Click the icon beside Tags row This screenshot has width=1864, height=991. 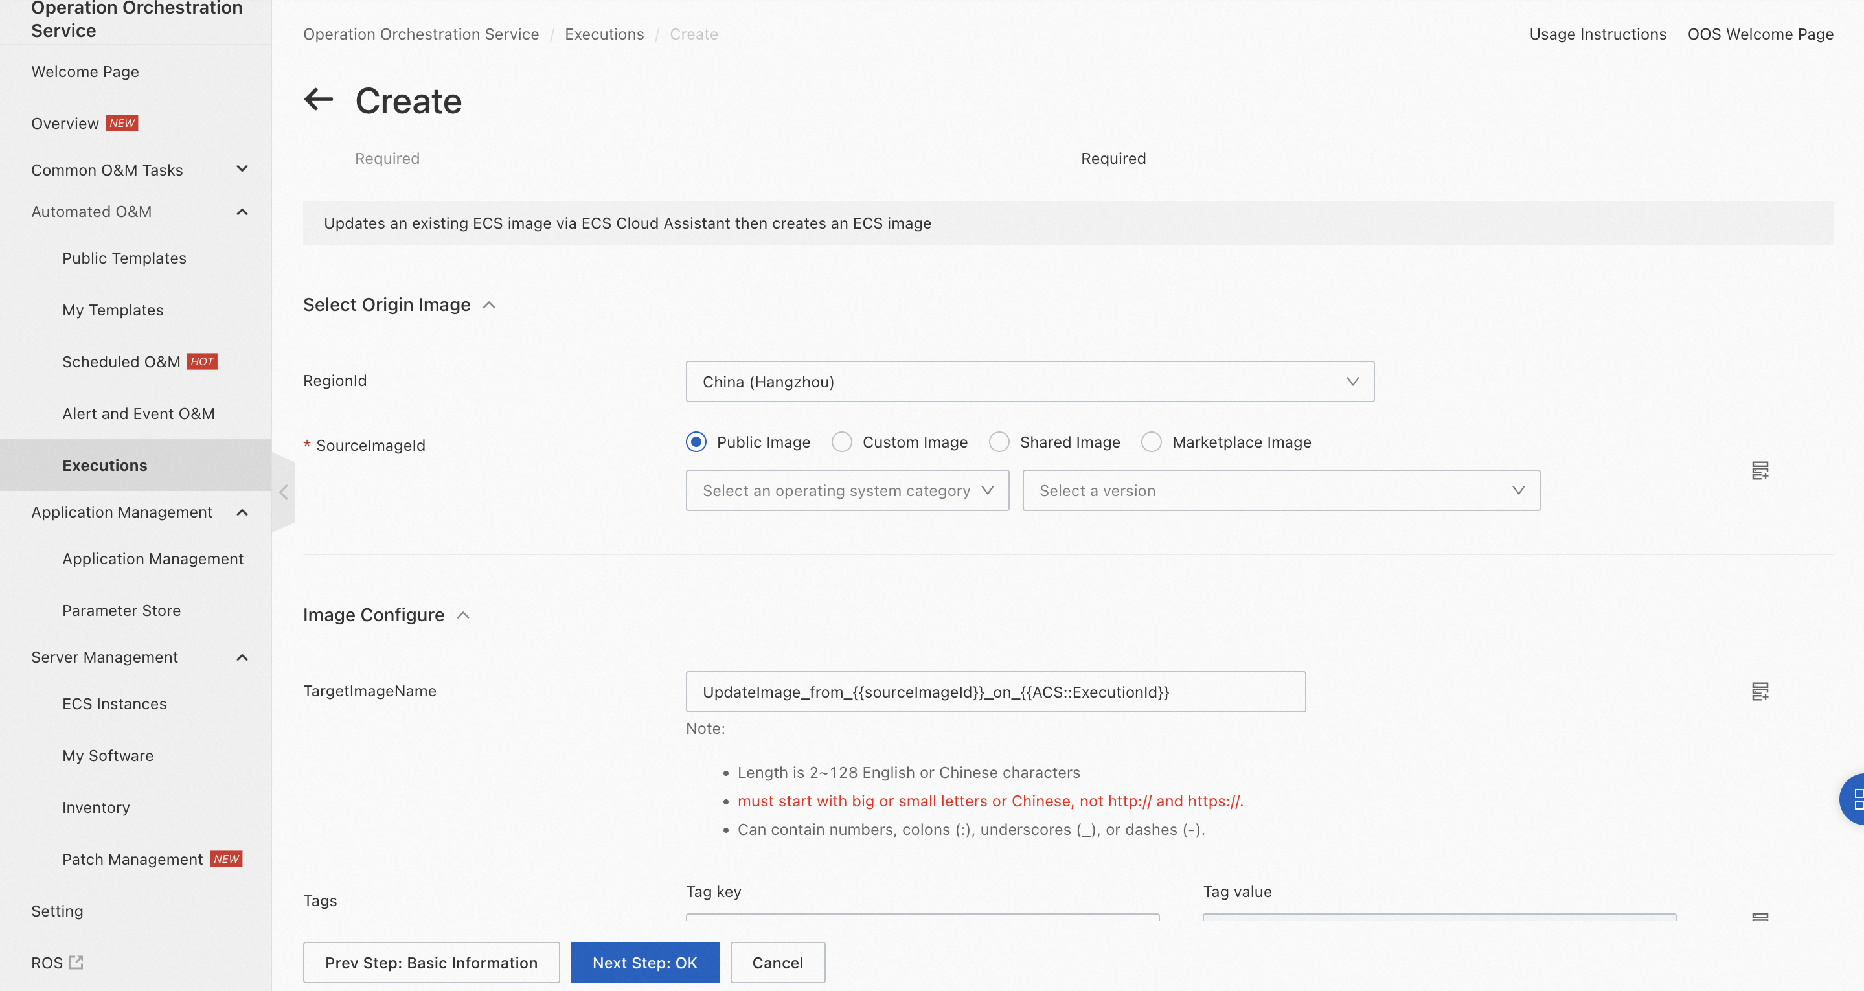pos(1759,917)
